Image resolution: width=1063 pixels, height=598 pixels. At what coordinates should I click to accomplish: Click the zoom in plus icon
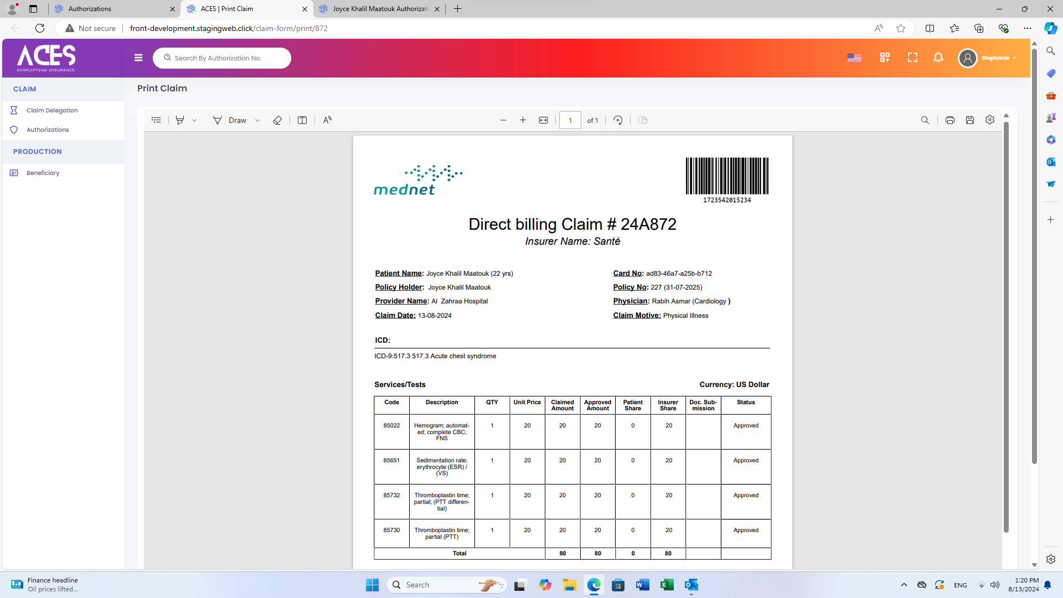point(523,120)
